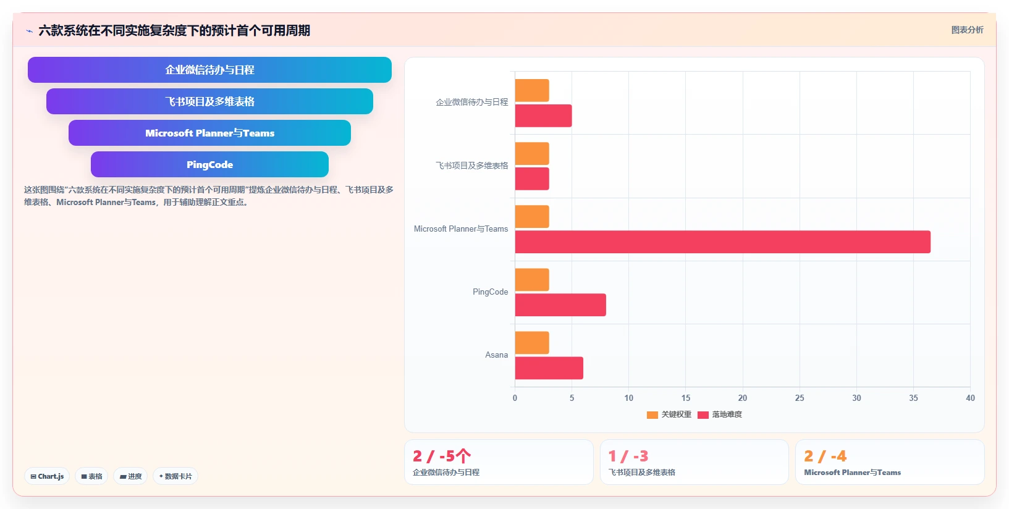This screenshot has width=1009, height=509.
Task: Click the orange bar for 企业微信待办与日程
Action: click(532, 90)
